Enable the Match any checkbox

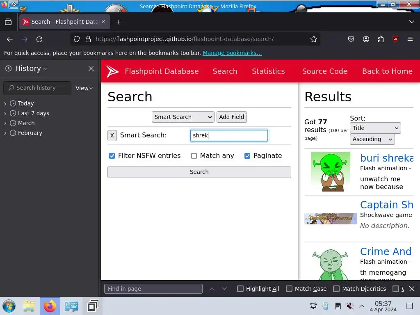[194, 156]
